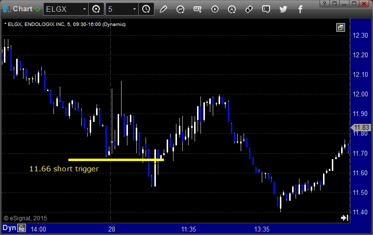The width and height of the screenshot is (373, 235).
Task: Click the 11.40 price axis label
Action: coord(360,212)
